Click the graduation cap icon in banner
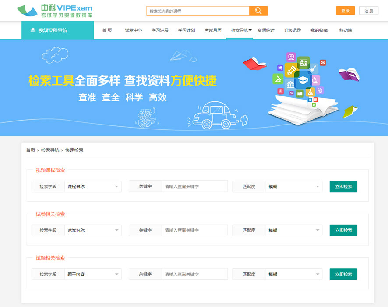Viewport: 388px width, 307px height. point(302,81)
